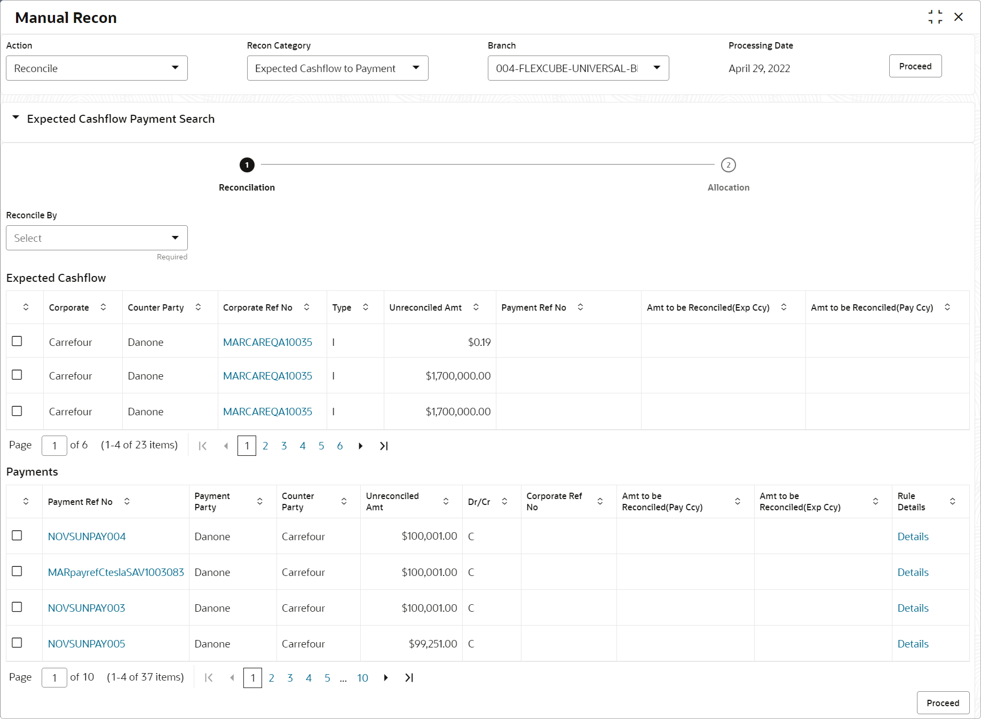
Task: Click the collapse-window icon next to close
Action: click(935, 17)
